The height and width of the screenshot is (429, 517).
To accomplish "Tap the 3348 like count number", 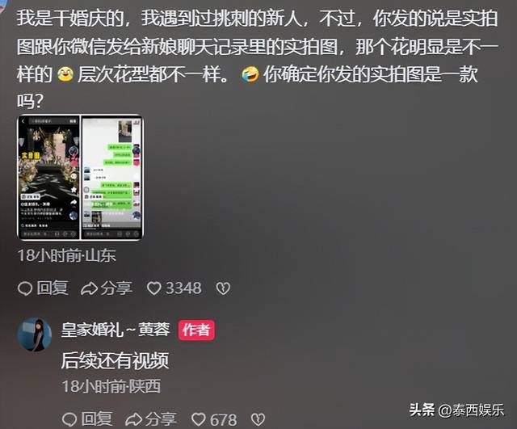I will [183, 288].
